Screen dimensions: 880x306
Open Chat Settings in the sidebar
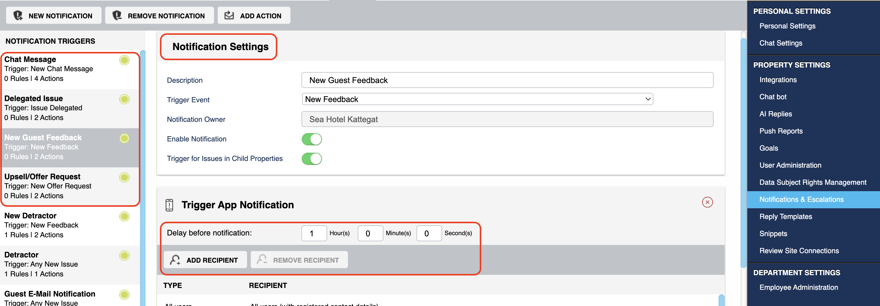click(x=781, y=43)
